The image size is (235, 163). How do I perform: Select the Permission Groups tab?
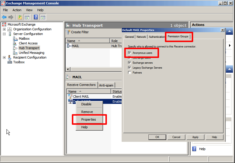click(x=178, y=36)
